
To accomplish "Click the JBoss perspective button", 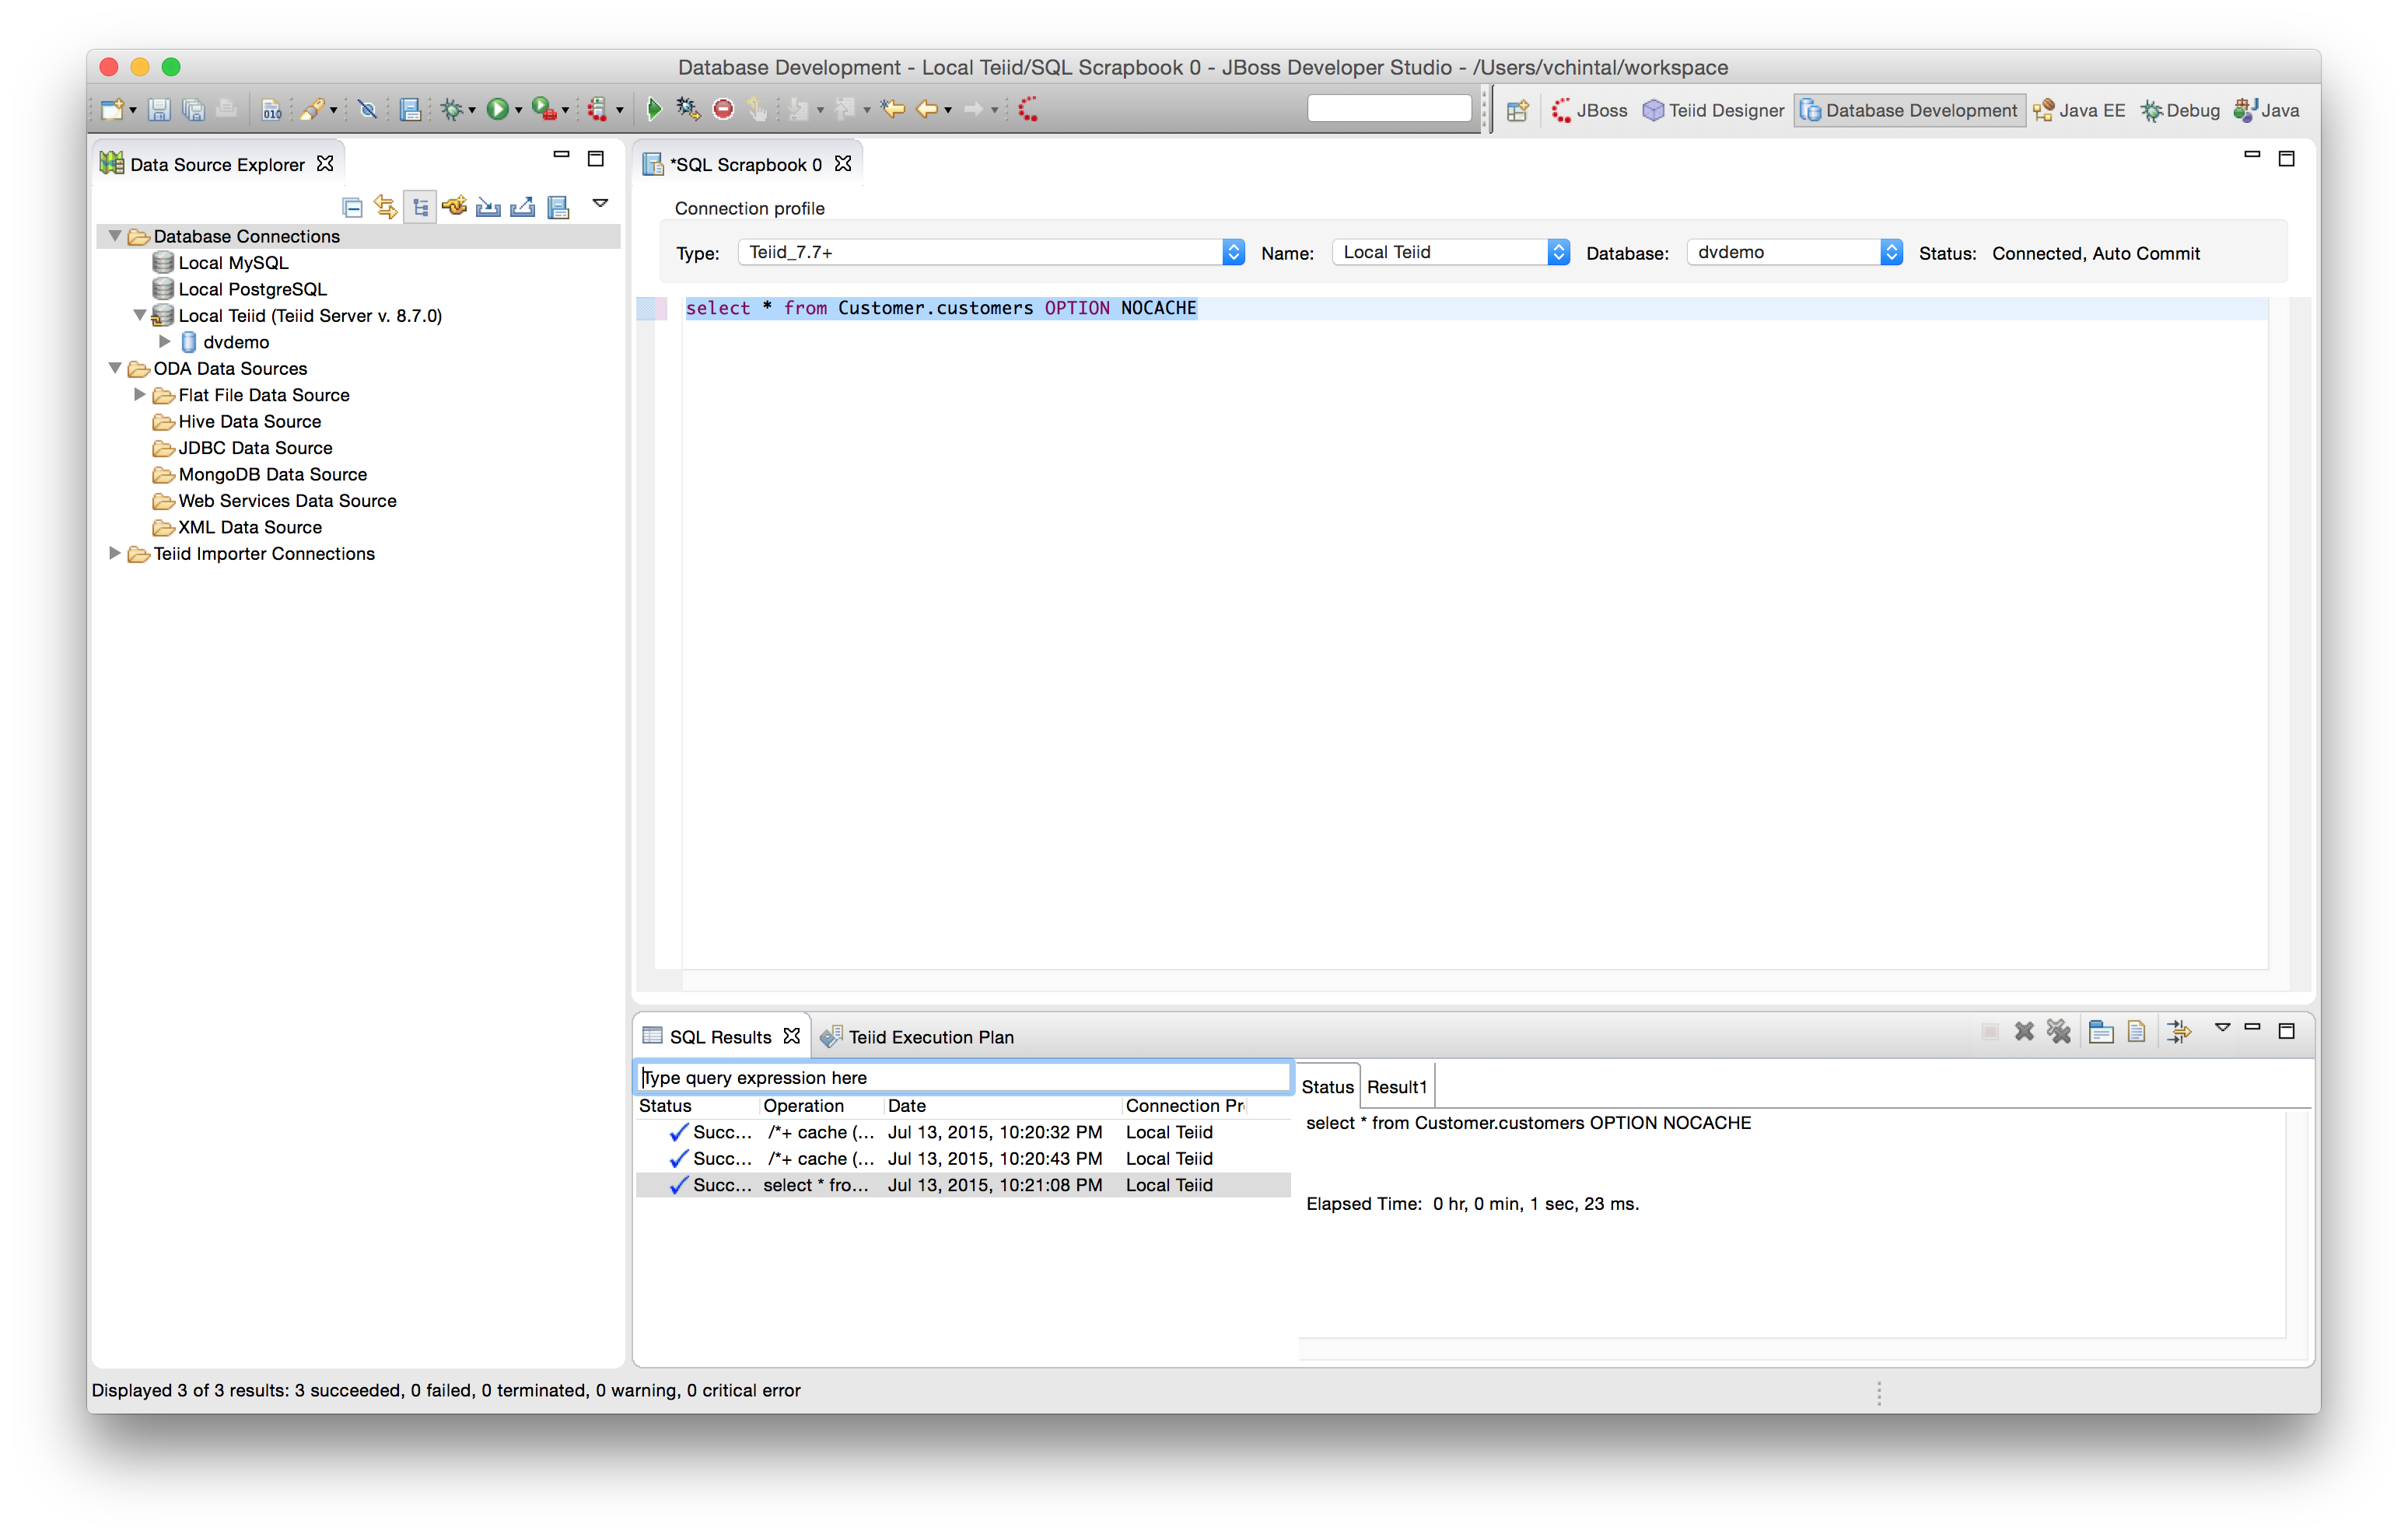I will [1590, 110].
